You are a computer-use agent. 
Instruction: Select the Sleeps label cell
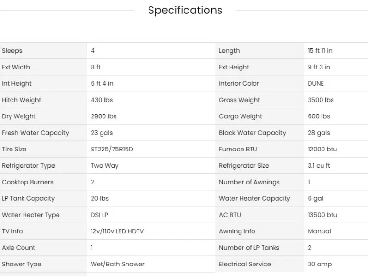(x=12, y=51)
